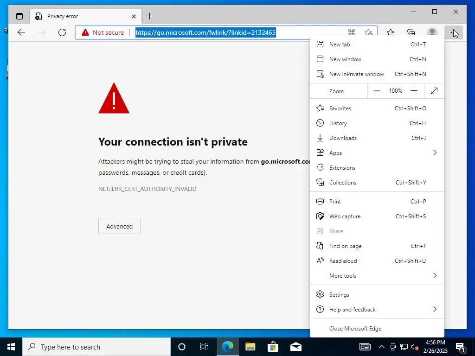Viewport: 475px width, 356px height.
Task: Click the muted volume tray icon
Action: coord(415,347)
